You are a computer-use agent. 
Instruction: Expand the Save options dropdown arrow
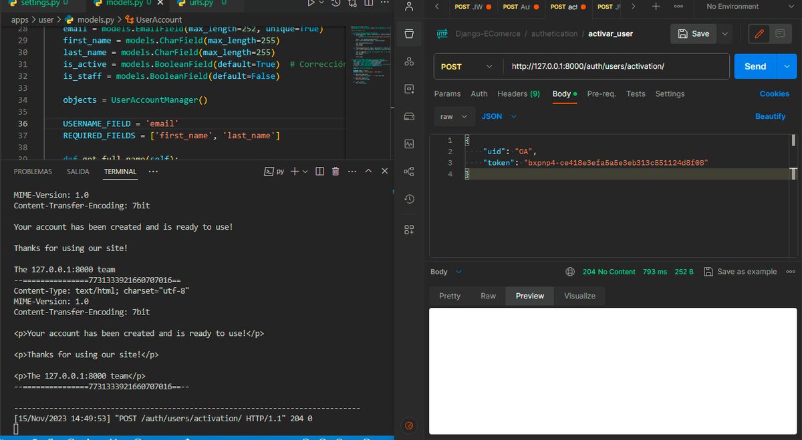pyautogui.click(x=725, y=33)
